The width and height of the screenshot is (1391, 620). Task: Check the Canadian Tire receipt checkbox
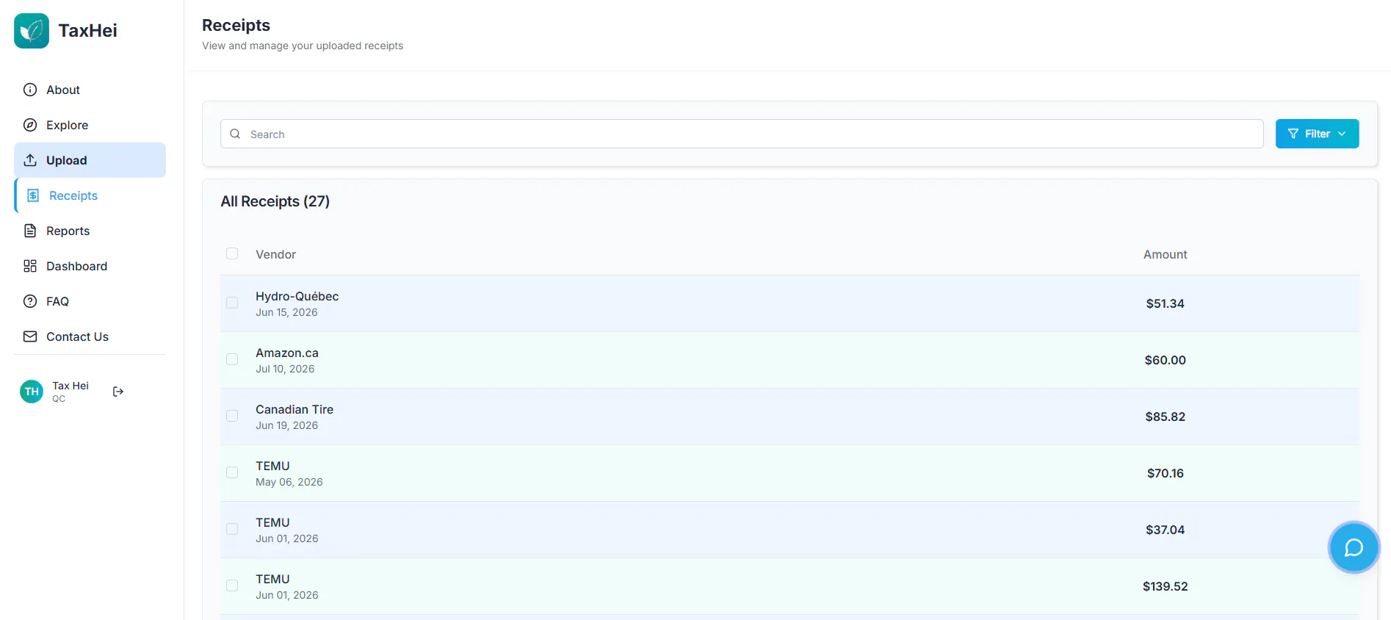[232, 416]
